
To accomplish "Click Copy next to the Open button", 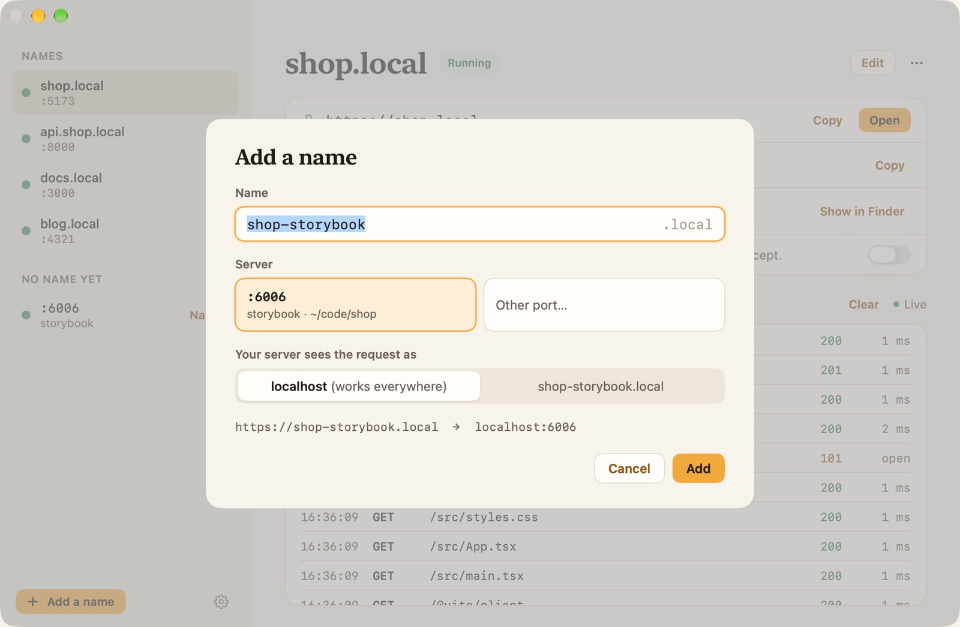I will click(827, 120).
